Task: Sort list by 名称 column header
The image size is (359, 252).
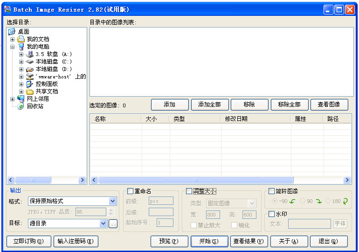Action: 116,119
